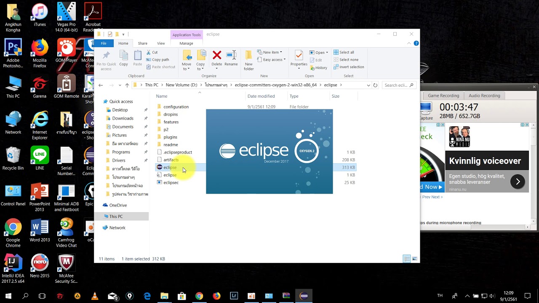Open Lightroom from taskbar
Image resolution: width=539 pixels, height=303 pixels.
pos(234,296)
